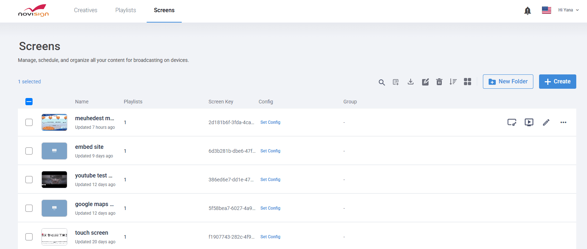The height and width of the screenshot is (249, 587).
Task: Go to the Creatives tab
Action: click(x=85, y=10)
